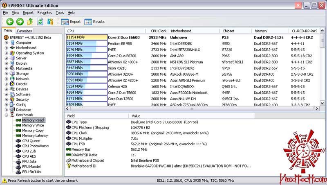Expand the Software tree node
This screenshot has width=327, height=185.
[x=6, y=95]
